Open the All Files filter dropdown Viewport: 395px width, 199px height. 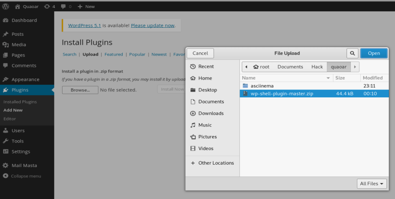point(372,183)
